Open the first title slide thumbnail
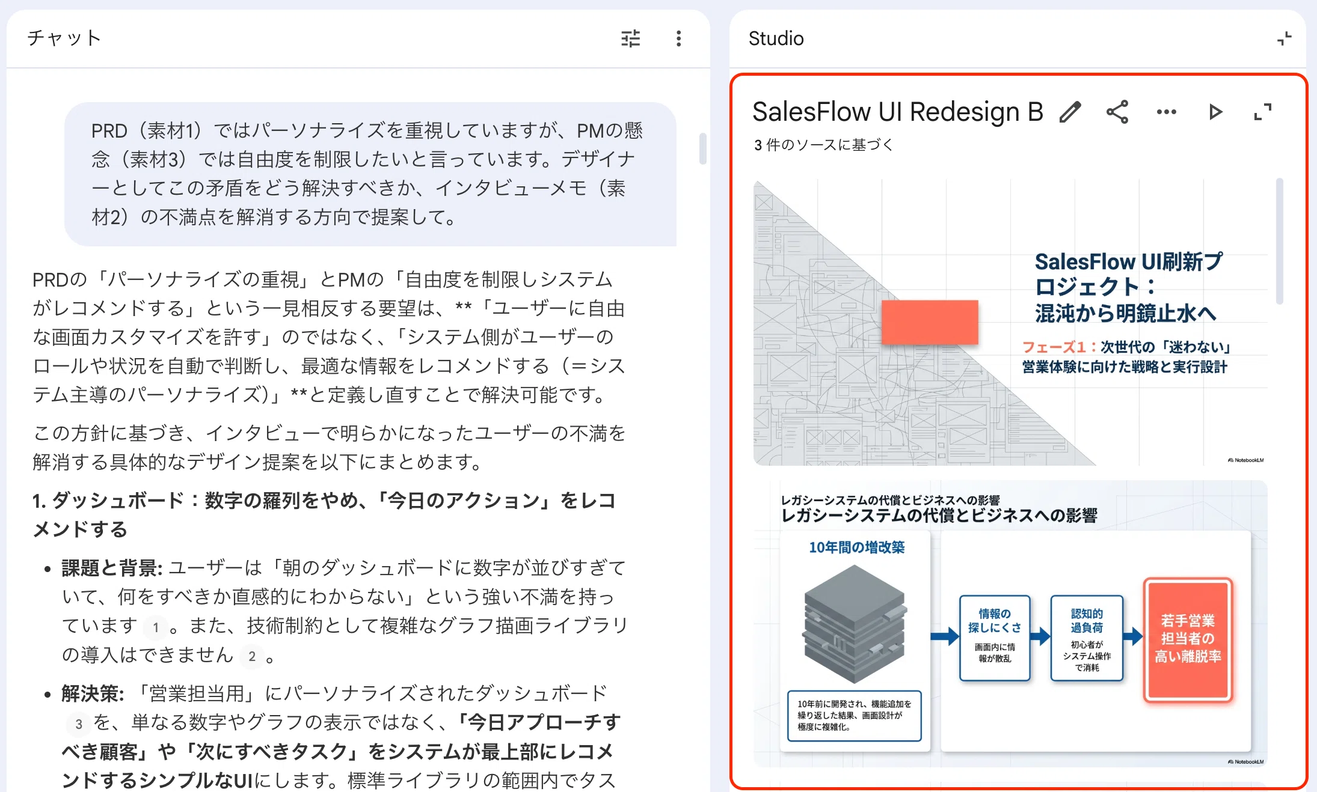The width and height of the screenshot is (1317, 792). pyautogui.click(x=1010, y=323)
